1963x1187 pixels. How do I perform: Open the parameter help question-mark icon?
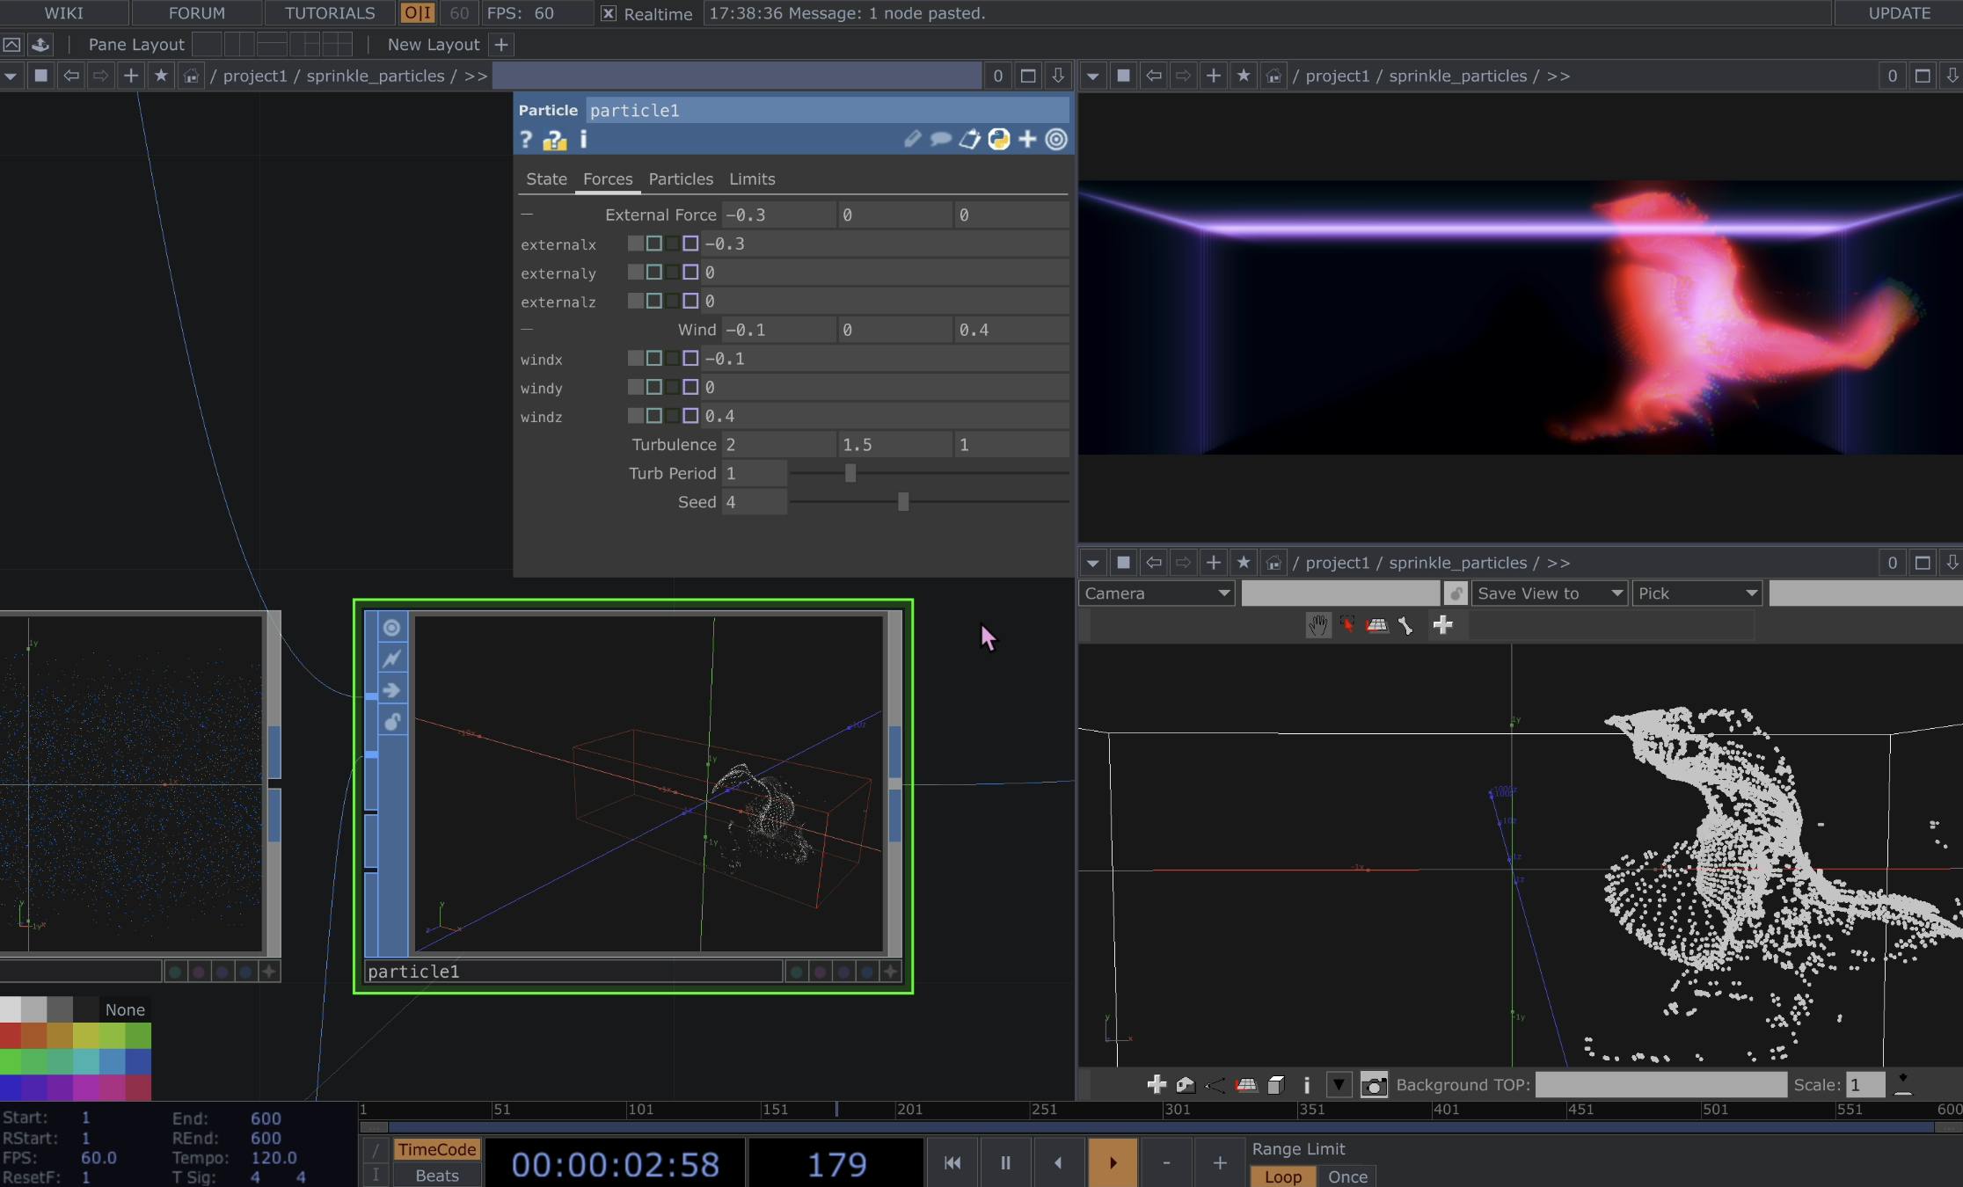[x=526, y=140]
